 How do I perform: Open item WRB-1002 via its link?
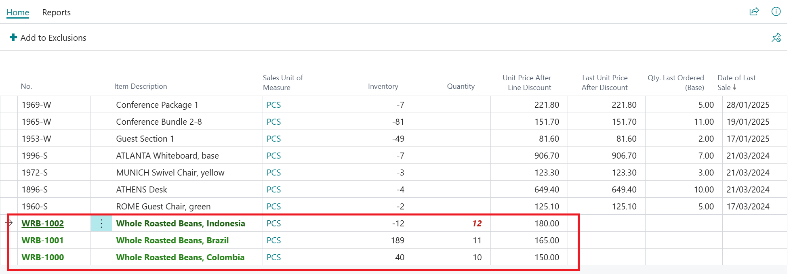point(42,223)
